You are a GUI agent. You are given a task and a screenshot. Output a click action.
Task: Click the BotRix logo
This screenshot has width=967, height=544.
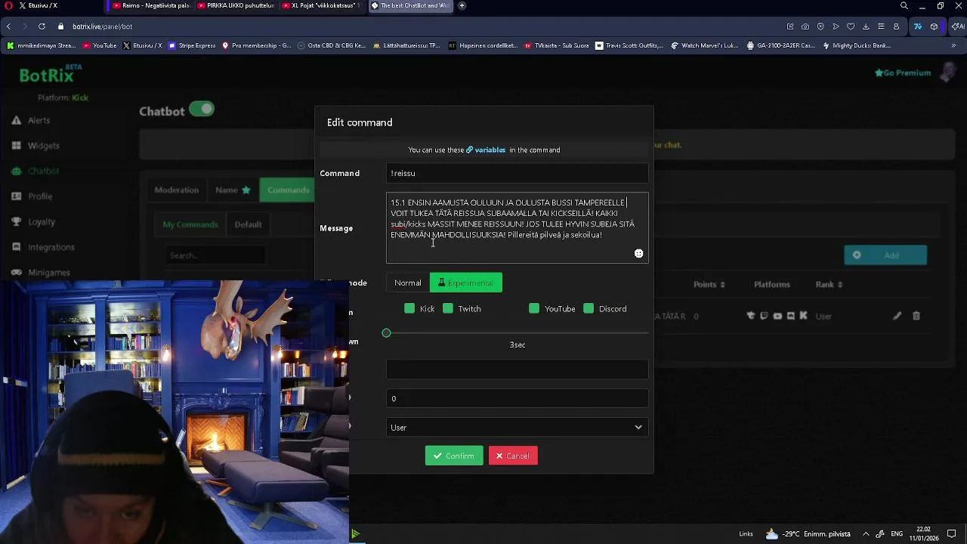pyautogui.click(x=51, y=74)
